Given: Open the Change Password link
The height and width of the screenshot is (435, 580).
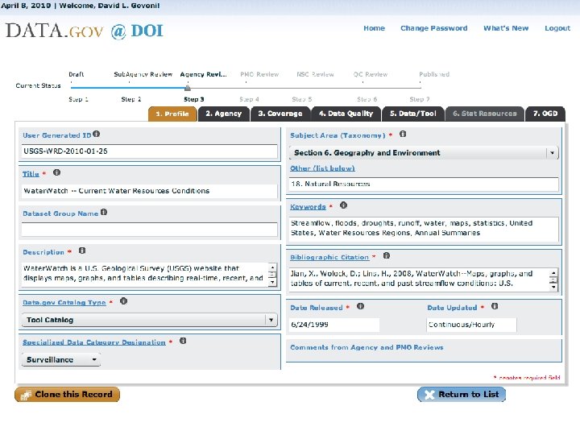Looking at the screenshot, I should (x=434, y=28).
